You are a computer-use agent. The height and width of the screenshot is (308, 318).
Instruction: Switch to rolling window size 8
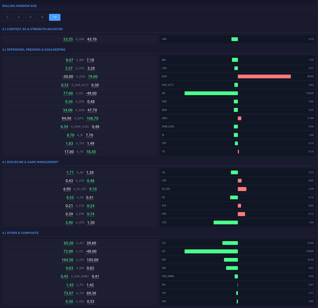pyautogui.click(x=42, y=17)
